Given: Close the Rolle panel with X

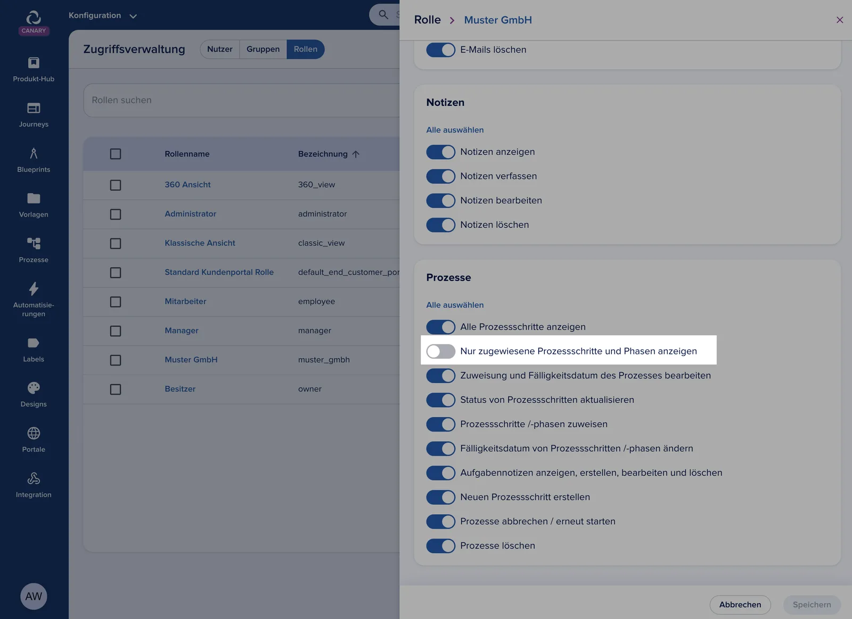Looking at the screenshot, I should click(x=840, y=20).
